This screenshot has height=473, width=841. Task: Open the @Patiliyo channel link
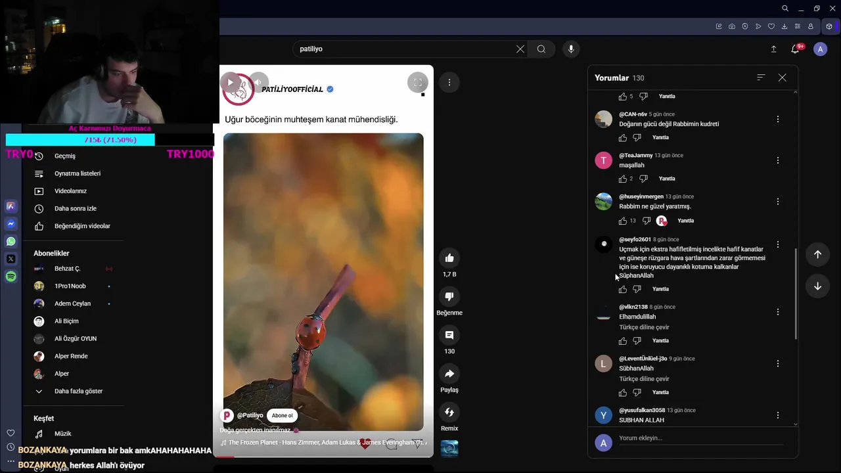[x=250, y=415]
